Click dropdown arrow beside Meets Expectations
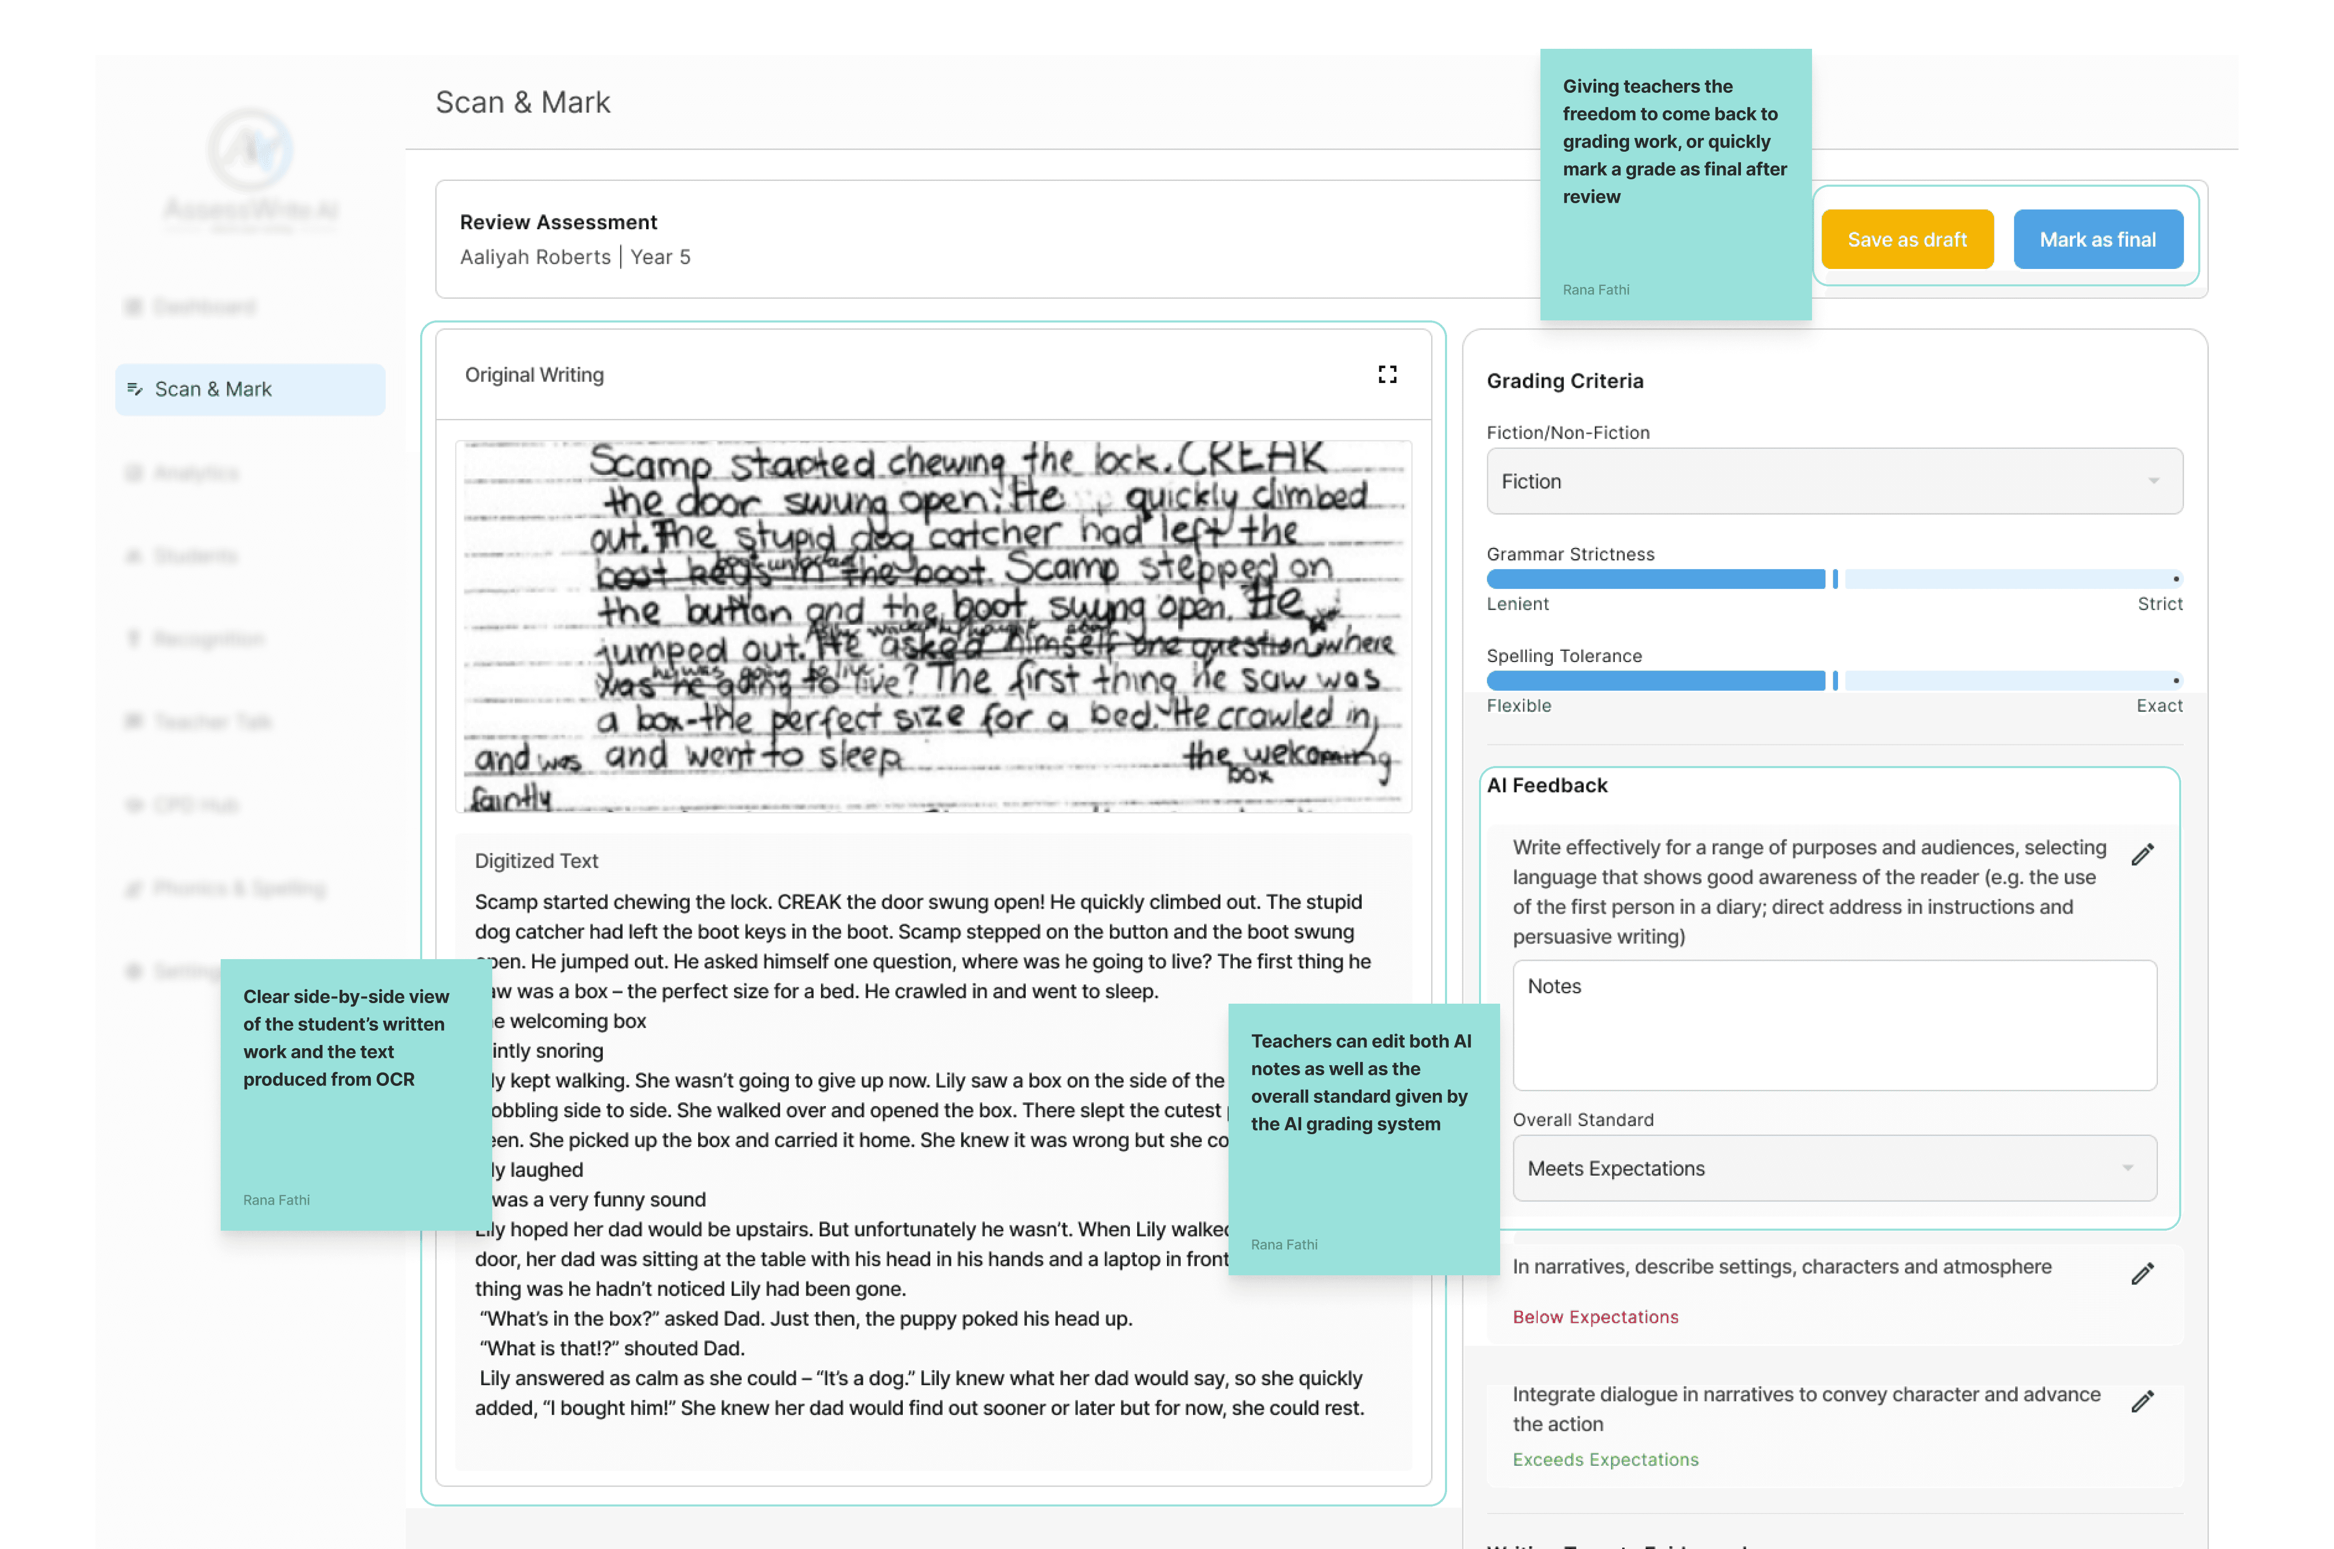2334x1549 pixels. [x=2127, y=1168]
